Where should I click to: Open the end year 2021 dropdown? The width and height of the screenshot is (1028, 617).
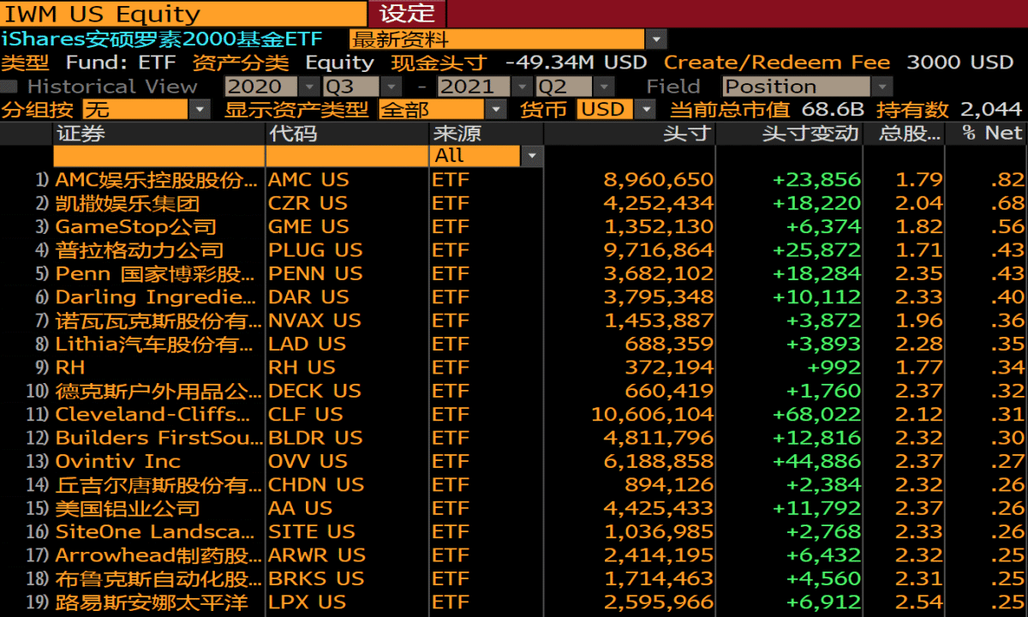[522, 87]
